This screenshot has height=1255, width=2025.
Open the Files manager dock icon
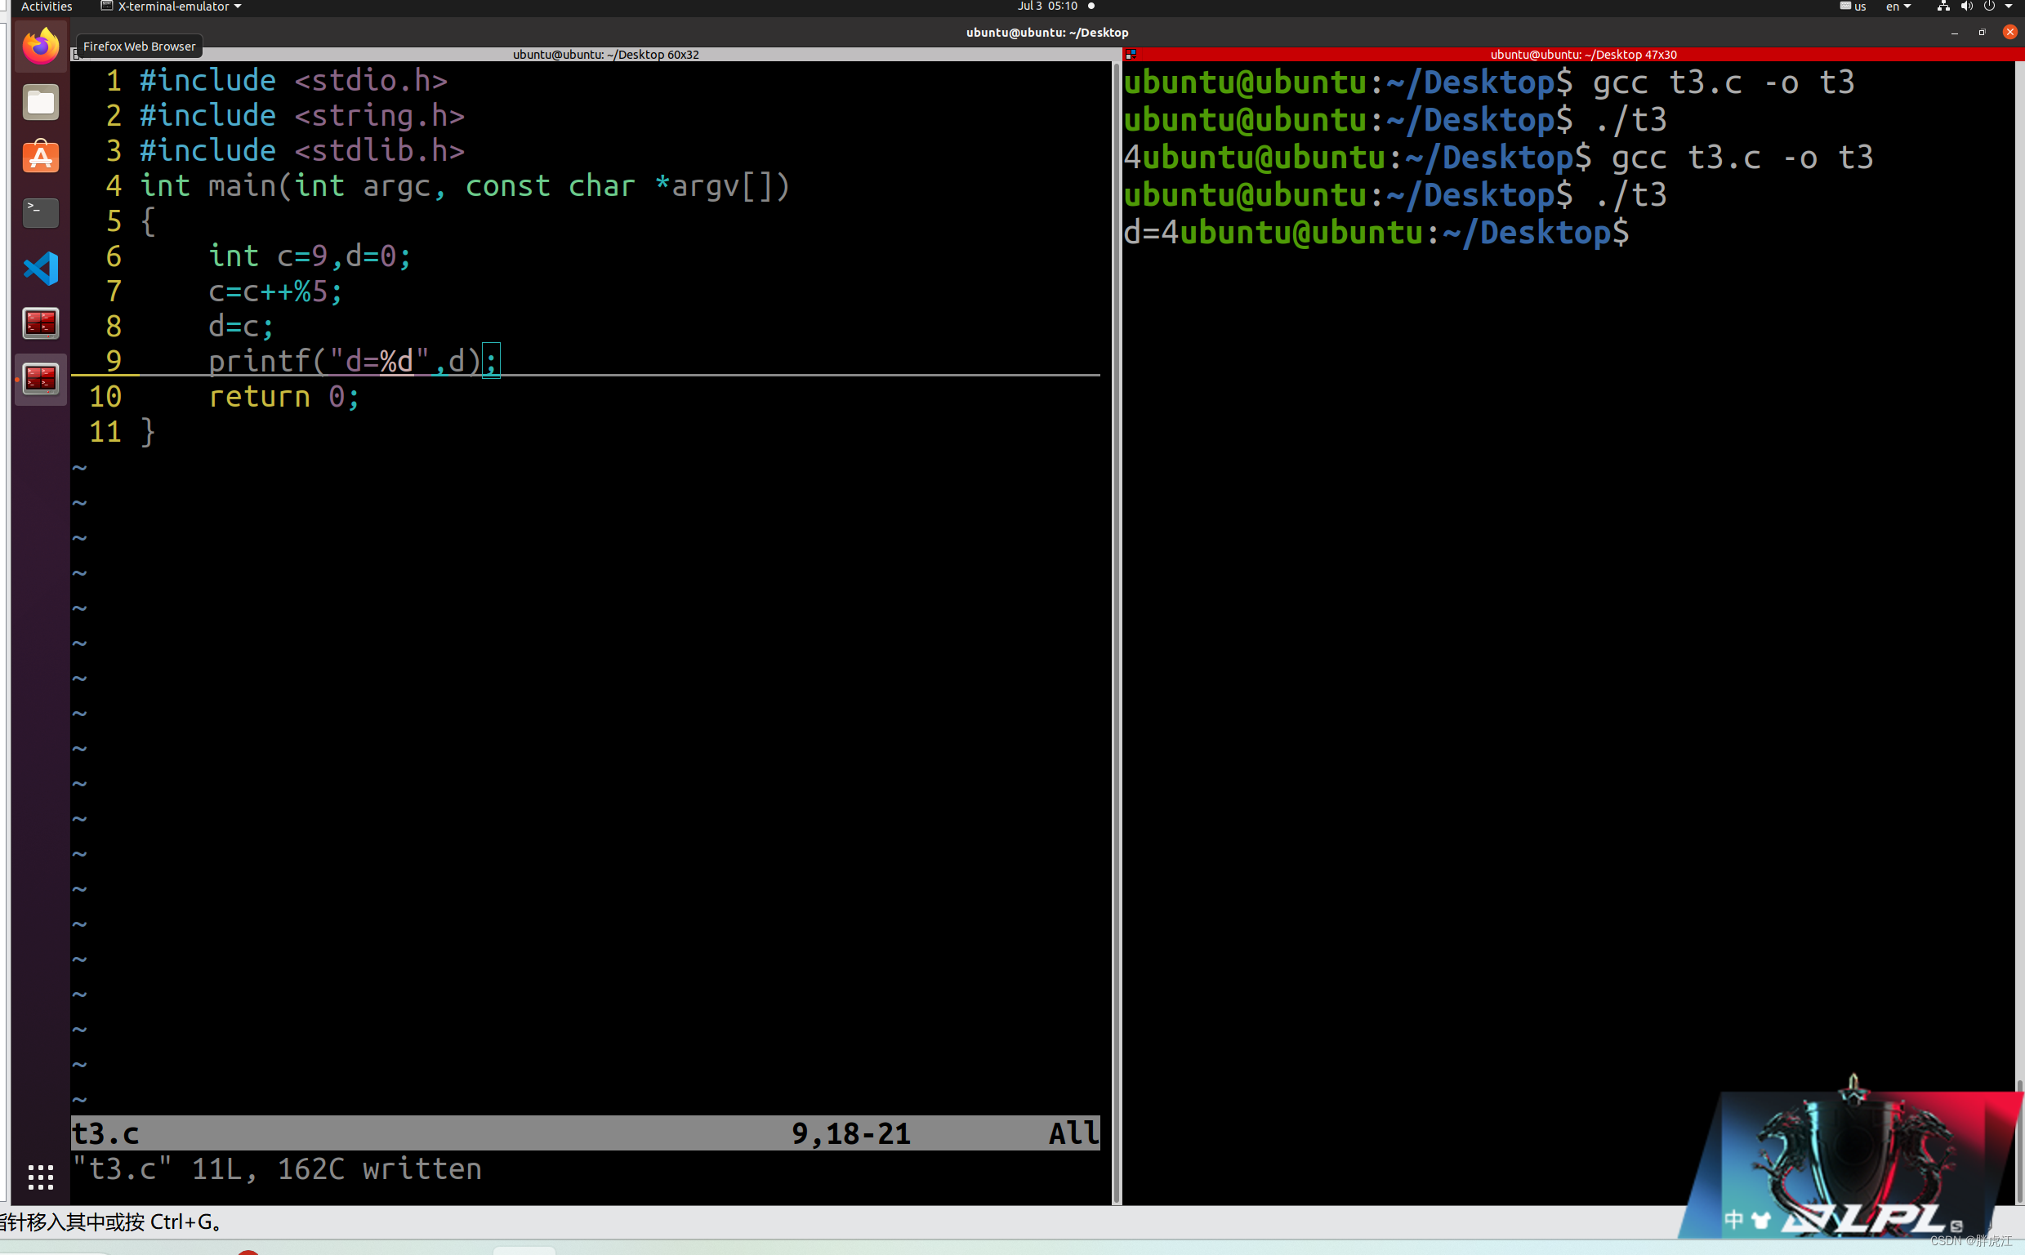click(x=40, y=102)
